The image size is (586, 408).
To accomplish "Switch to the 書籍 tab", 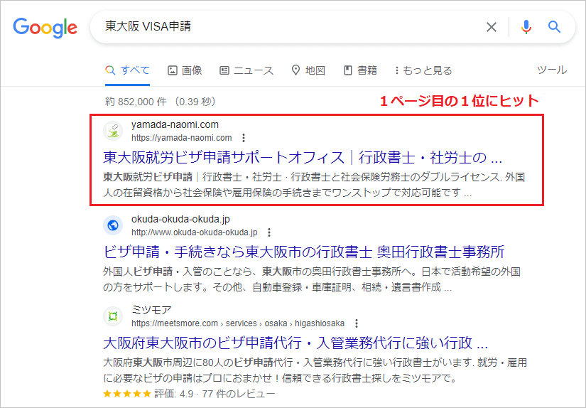I will click(360, 70).
